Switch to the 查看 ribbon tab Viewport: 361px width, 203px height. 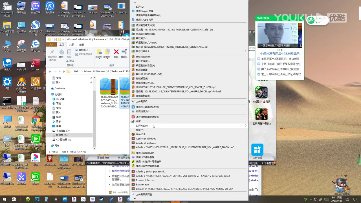pos(82,45)
